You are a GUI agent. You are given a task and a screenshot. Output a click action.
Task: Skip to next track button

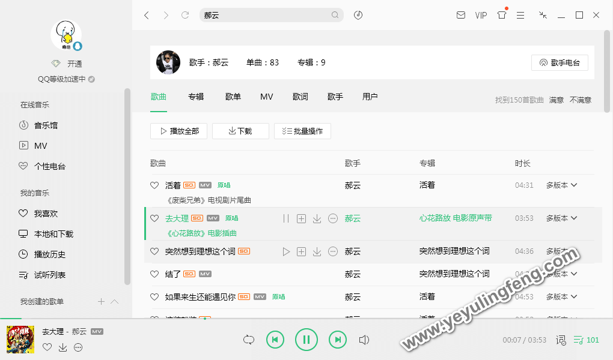coord(338,340)
